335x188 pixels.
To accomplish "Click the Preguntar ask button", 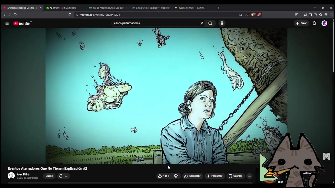I will tap(214, 176).
